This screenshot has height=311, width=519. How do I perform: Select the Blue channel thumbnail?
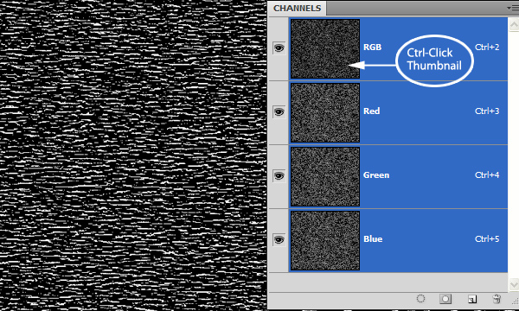(x=325, y=241)
